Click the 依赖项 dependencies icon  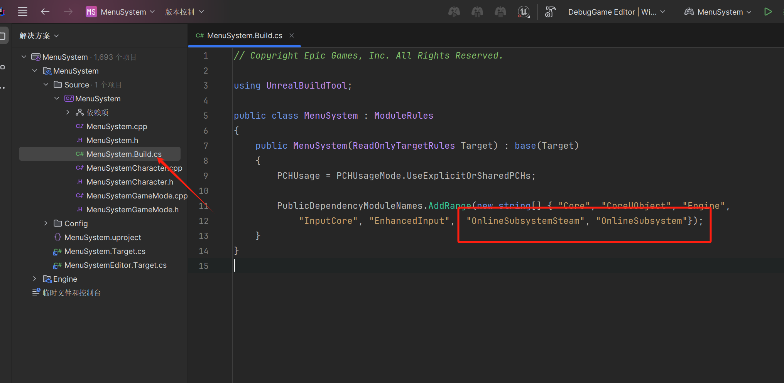(80, 112)
